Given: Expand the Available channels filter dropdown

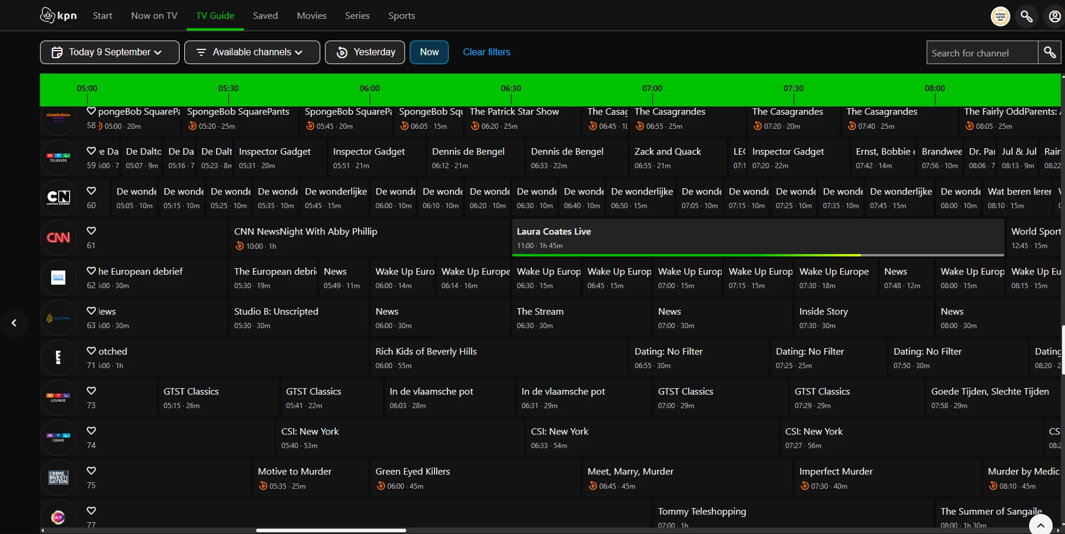Looking at the screenshot, I should coord(252,52).
